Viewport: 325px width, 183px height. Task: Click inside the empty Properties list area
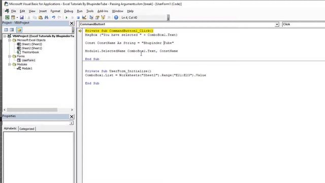39,157
